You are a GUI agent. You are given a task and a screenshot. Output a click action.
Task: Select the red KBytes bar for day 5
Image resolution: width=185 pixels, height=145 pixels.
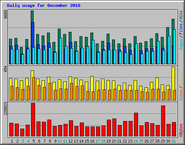tap(33, 120)
